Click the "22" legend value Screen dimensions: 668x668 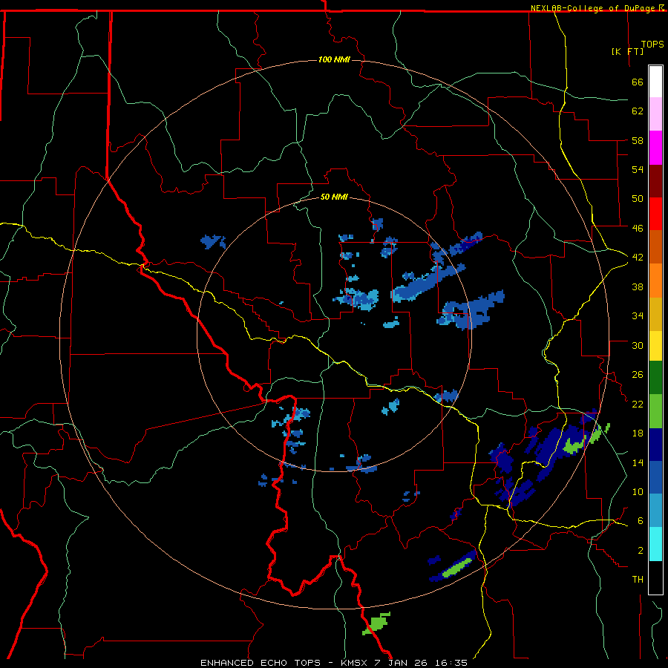click(638, 404)
